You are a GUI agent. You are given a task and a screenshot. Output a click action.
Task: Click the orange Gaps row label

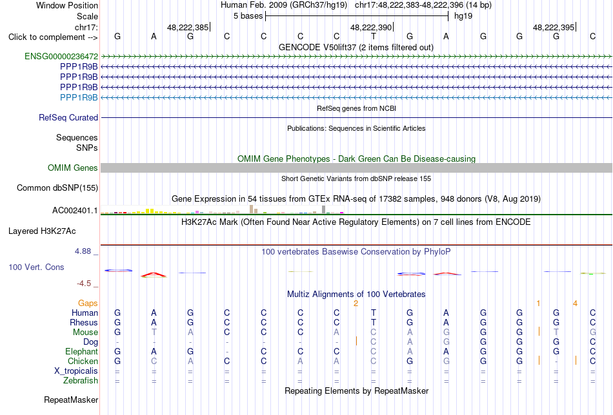click(88, 304)
